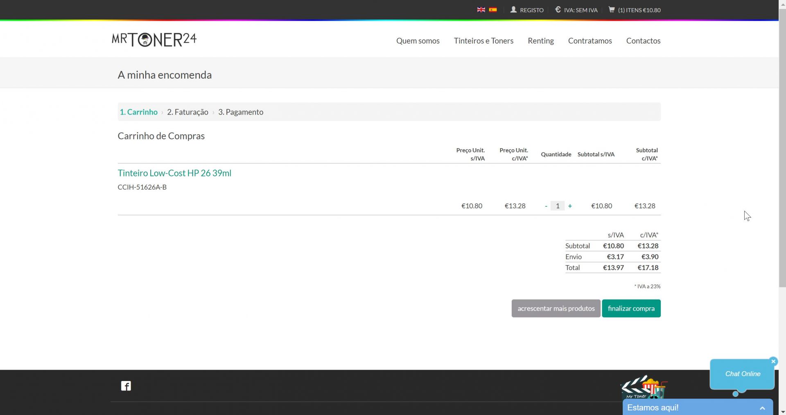Open the Registo user account link
The height and width of the screenshot is (415, 786).
[x=527, y=10]
